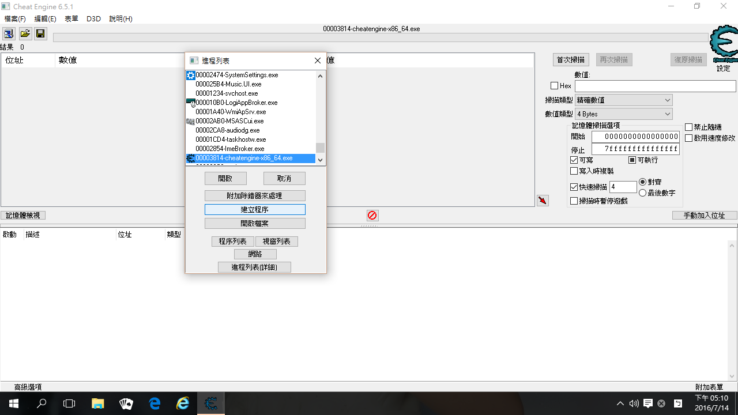Viewport: 738px width, 415px height.
Task: Click 附加除錯器來處理 button
Action: [x=255, y=195]
